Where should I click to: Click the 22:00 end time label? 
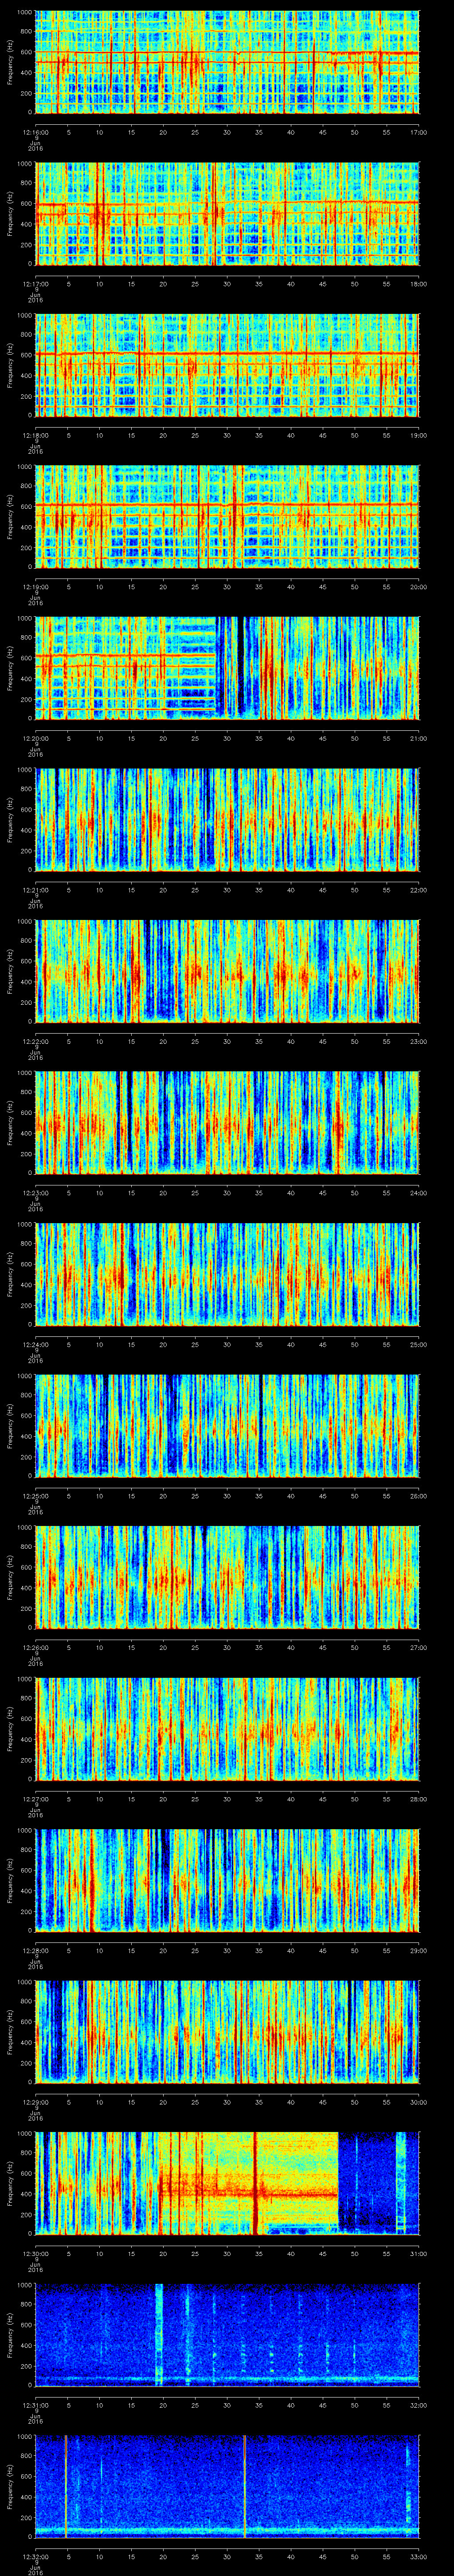(418, 890)
